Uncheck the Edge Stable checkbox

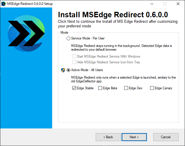tap(74, 88)
